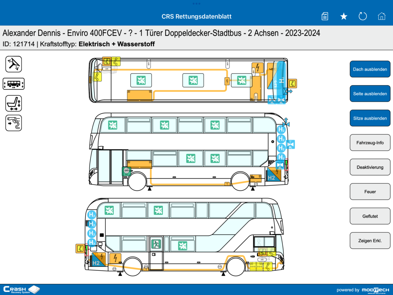
Task: Open the document list icon in header
Action: coord(325,16)
